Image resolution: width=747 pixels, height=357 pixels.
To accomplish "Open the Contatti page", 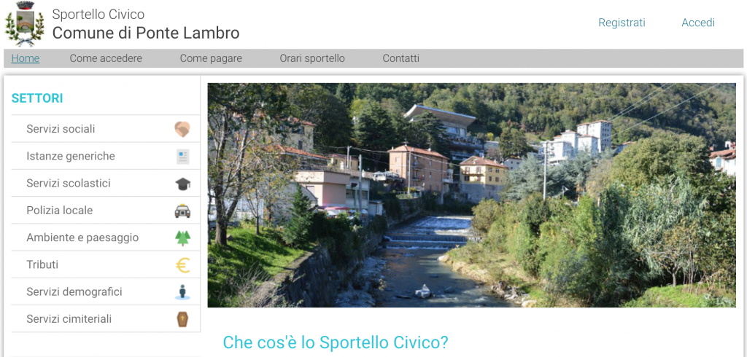I will coord(400,58).
